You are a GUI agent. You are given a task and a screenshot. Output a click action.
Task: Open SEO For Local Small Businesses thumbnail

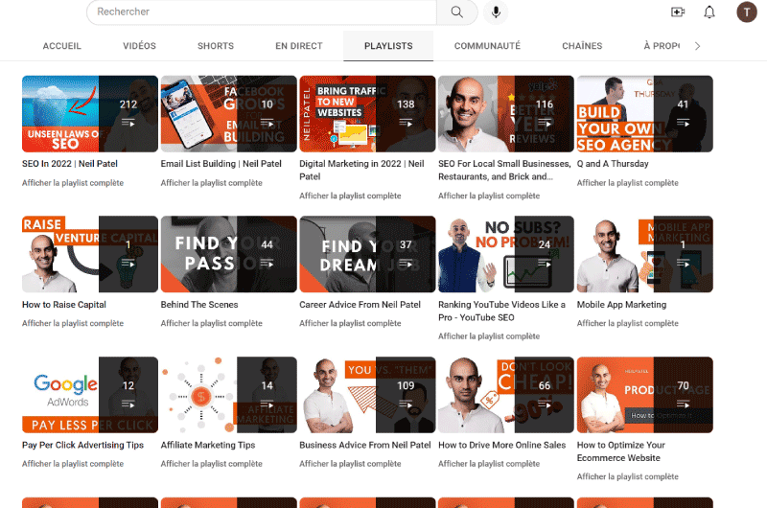(506, 113)
